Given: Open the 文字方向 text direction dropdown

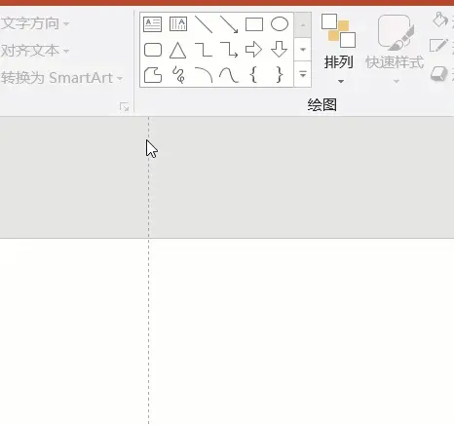Looking at the screenshot, I should 35,23.
